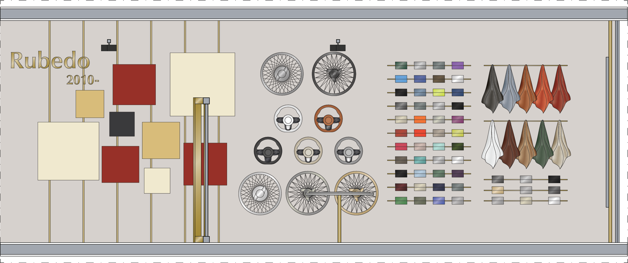628x263 pixels.
Task: Choose the gold-tan swatch under the fabrics
Action: point(498,190)
